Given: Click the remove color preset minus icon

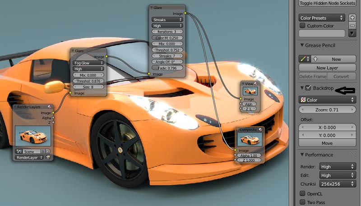Looking at the screenshot, I should [x=352, y=26].
